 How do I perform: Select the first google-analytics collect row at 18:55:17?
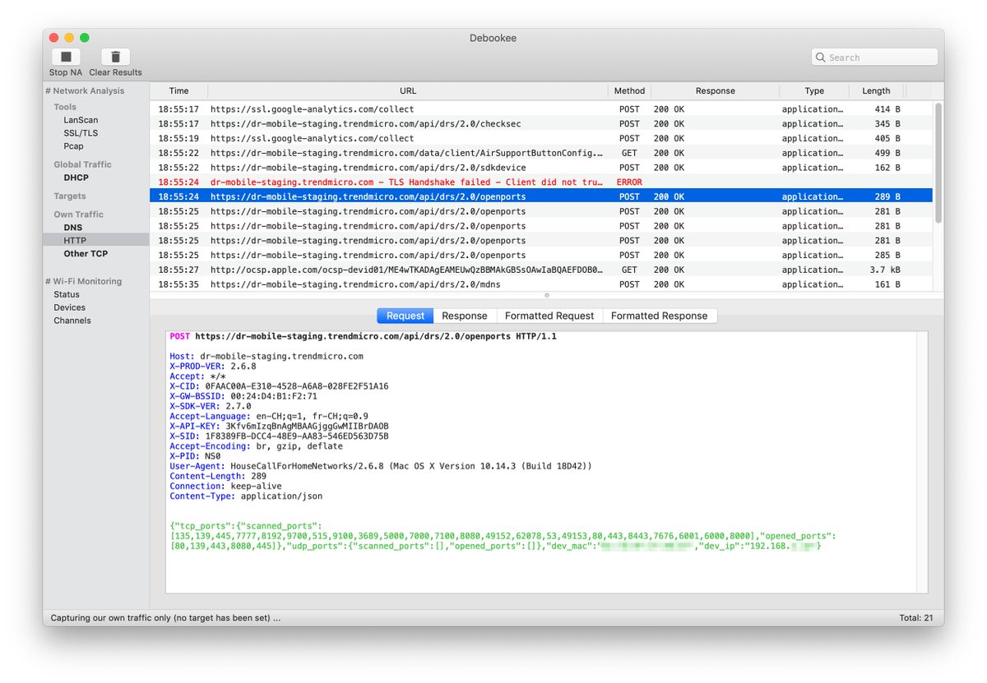click(x=542, y=109)
